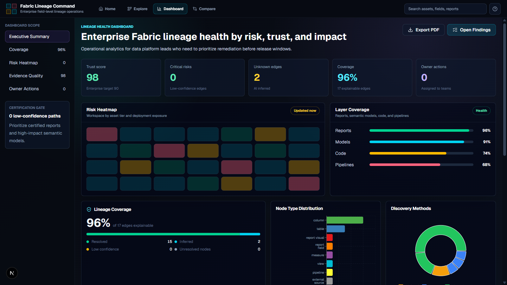This screenshot has width=507, height=285.
Task: Open the Coverage 96% metric card
Action: [372, 78]
